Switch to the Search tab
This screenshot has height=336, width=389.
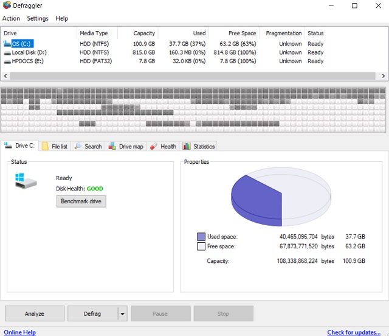88,146
